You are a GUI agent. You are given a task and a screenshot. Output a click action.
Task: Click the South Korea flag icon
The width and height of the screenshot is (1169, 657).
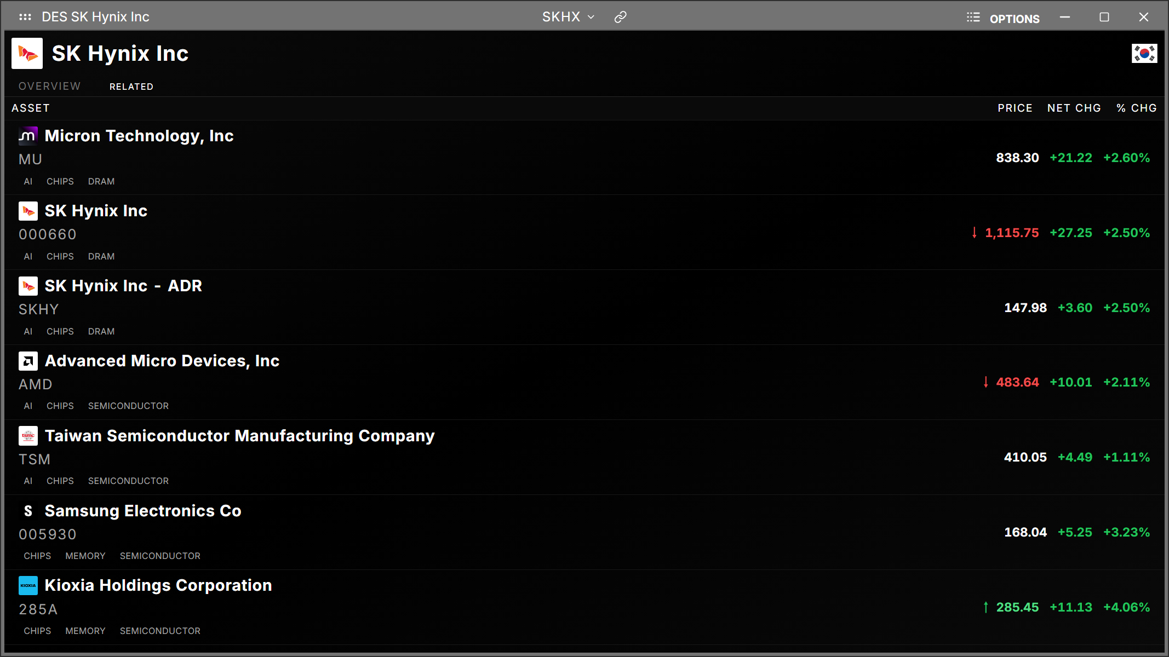click(x=1144, y=54)
